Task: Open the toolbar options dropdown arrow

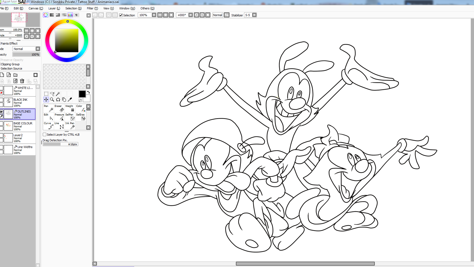Action: click(89, 15)
